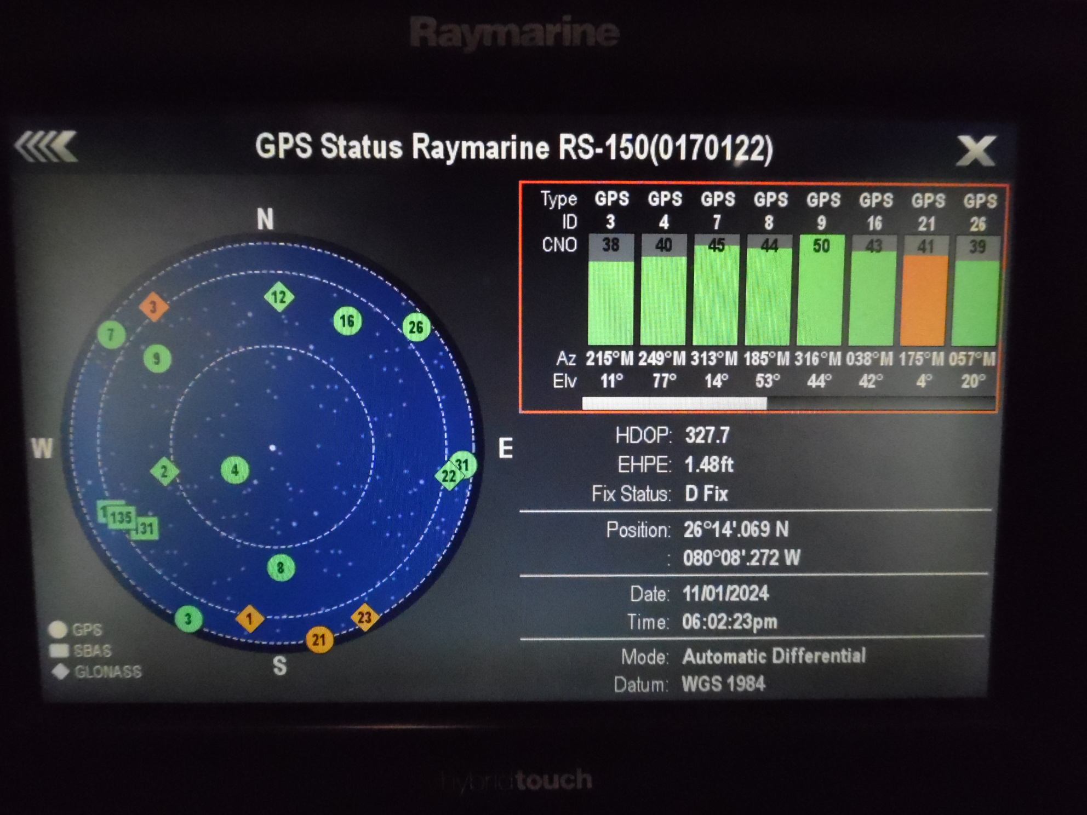Select the GPS Status title bar

(516, 148)
